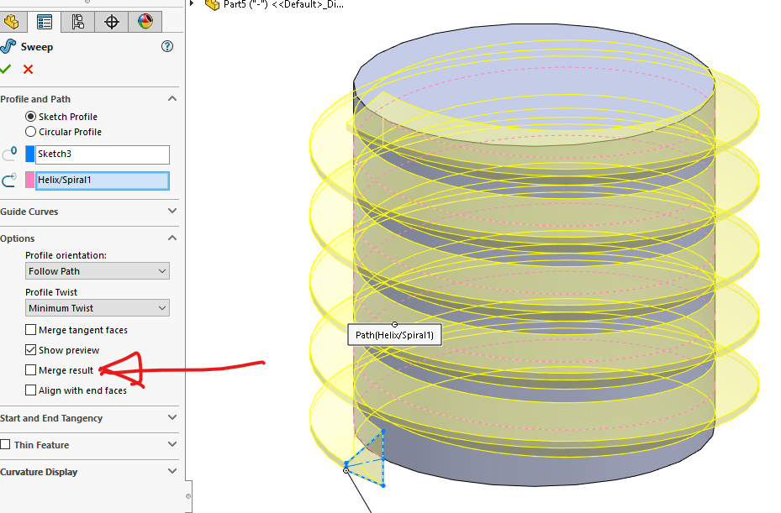This screenshot has height=513, width=781.
Task: Expand the Start and End Tangency section
Action: click(172, 417)
